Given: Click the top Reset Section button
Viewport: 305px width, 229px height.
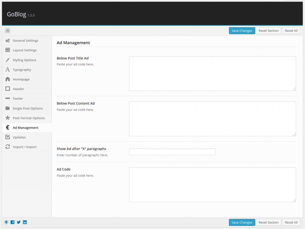Looking at the screenshot, I should click(268, 31).
